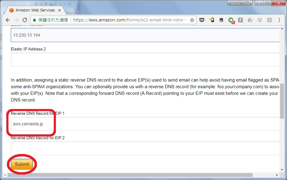
Task: Click the send-to-phone extension icon
Action: (211, 20)
